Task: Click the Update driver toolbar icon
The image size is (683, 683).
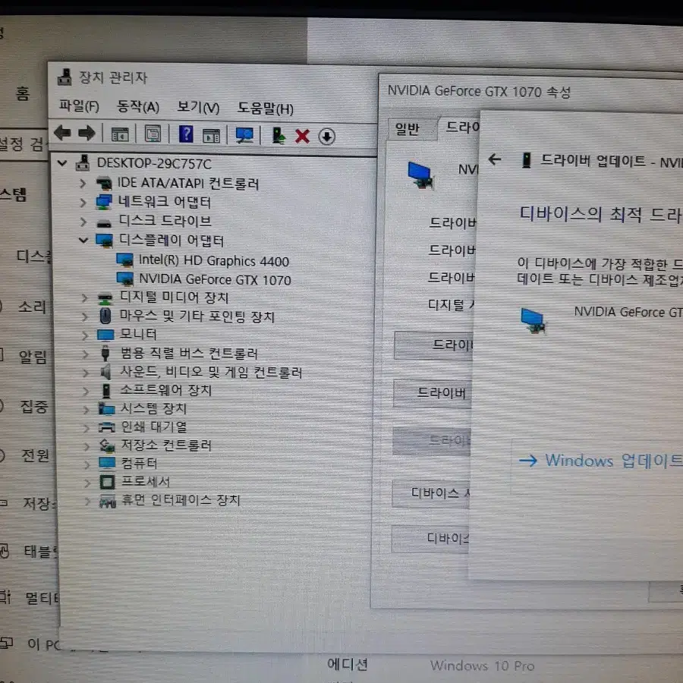Action: click(278, 136)
